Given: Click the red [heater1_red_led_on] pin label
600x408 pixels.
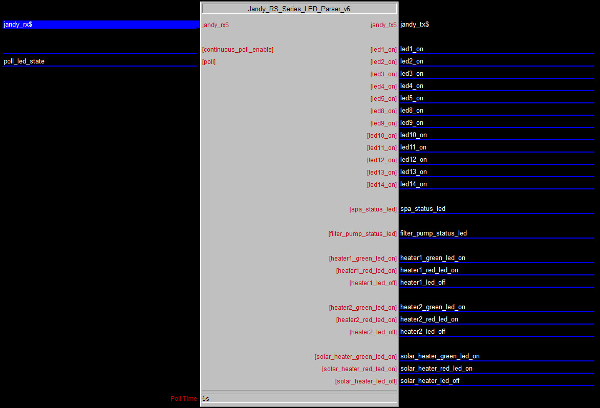Looking at the screenshot, I should coord(366,270).
